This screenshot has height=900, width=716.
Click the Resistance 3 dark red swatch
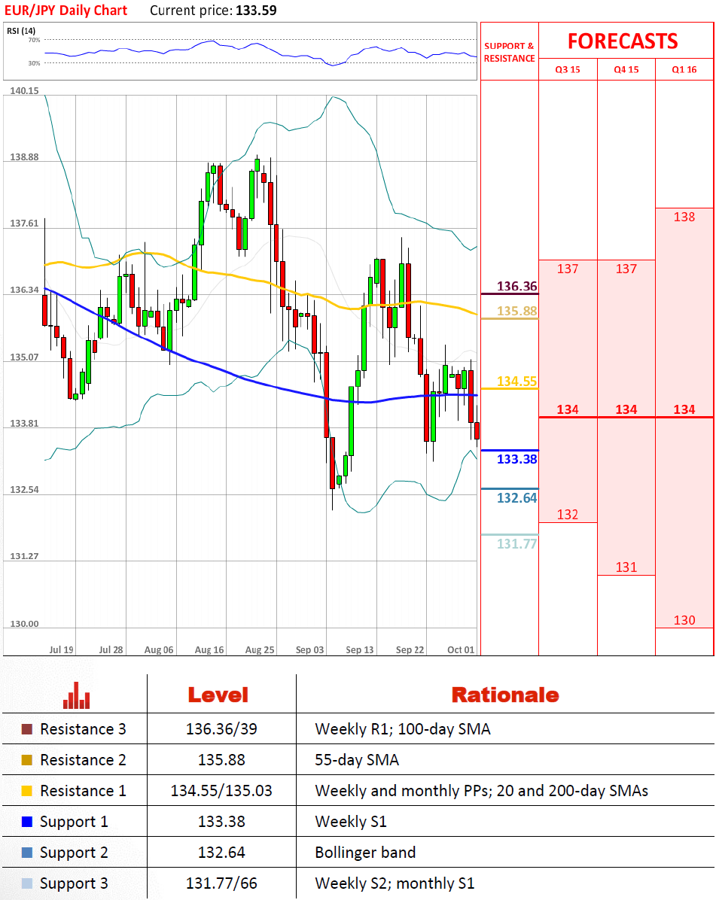(27, 729)
